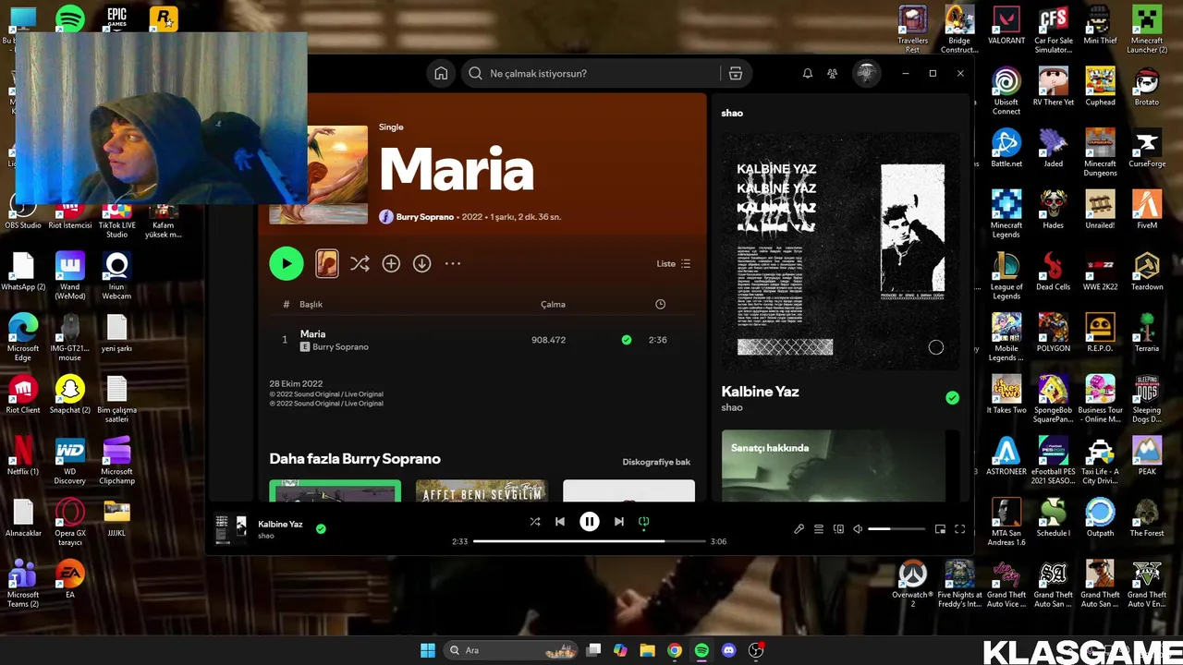Open the Riot Client desktop icon
Image resolution: width=1183 pixels, height=665 pixels.
[23, 394]
